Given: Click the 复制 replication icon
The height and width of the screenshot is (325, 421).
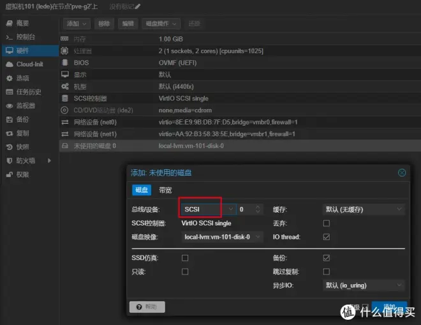Looking at the screenshot, I should click(x=10, y=133).
